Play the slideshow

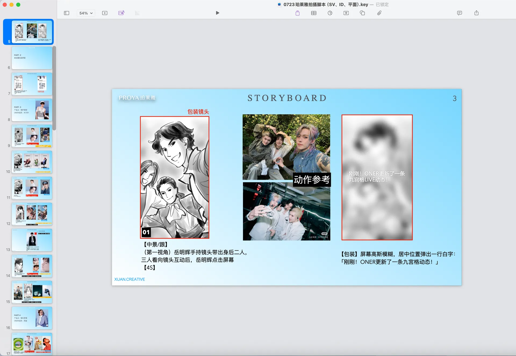(217, 13)
